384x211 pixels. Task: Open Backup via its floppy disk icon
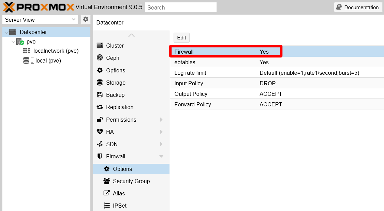coord(100,95)
